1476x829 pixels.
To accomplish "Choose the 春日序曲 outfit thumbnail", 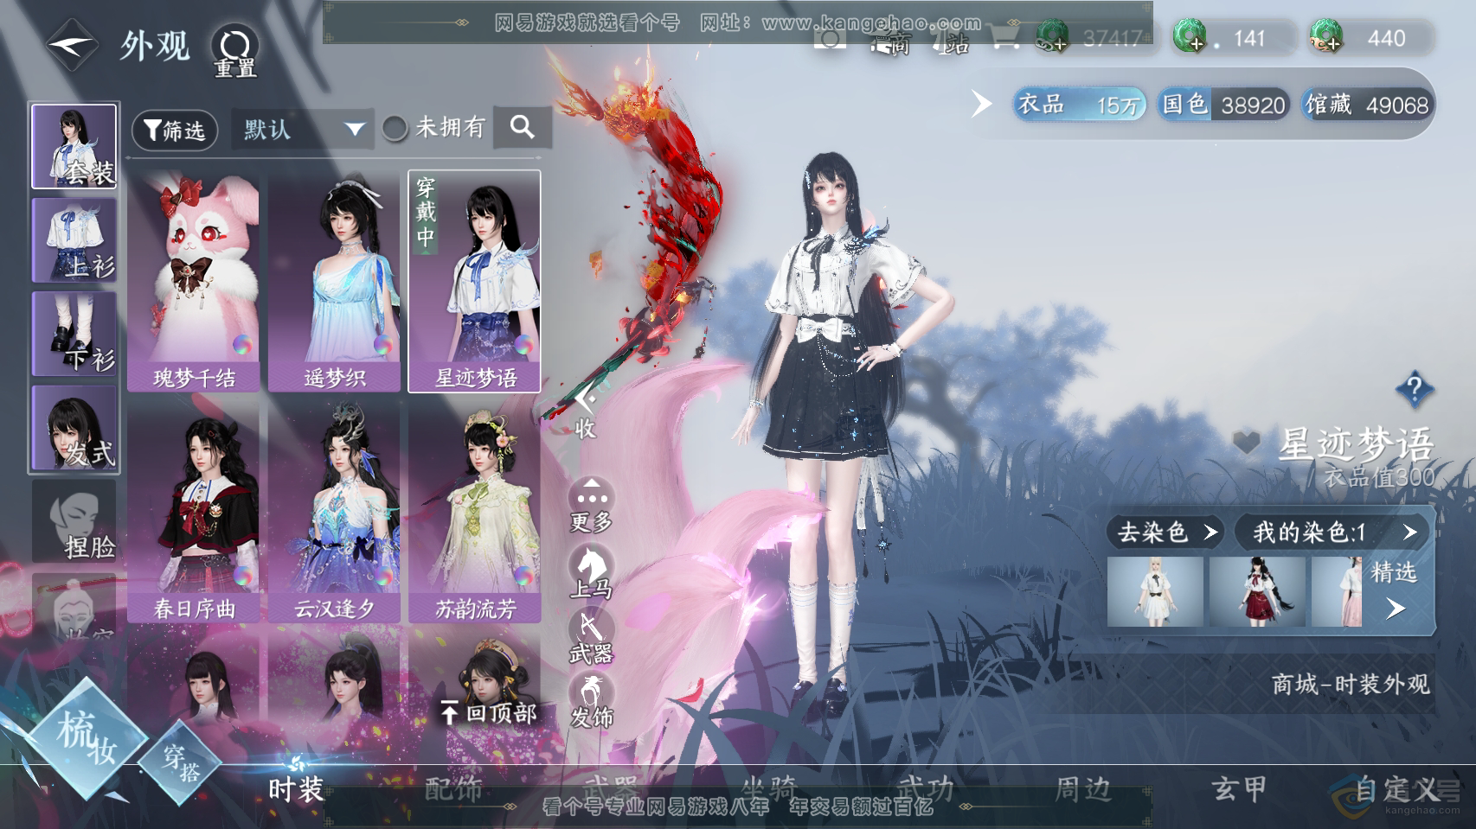I will 194,513.
